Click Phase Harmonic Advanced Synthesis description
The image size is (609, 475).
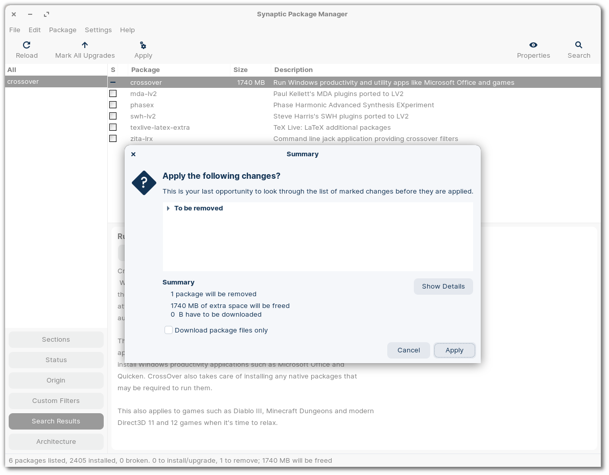click(x=354, y=105)
